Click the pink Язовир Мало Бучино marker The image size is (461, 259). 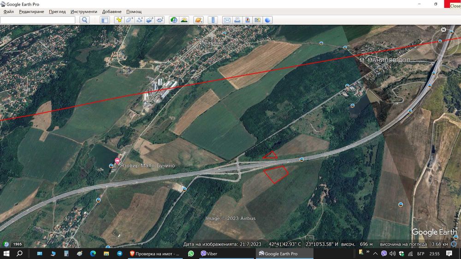coord(117,161)
